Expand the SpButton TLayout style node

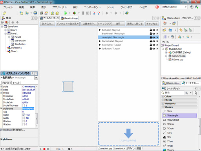click(x=100, y=49)
